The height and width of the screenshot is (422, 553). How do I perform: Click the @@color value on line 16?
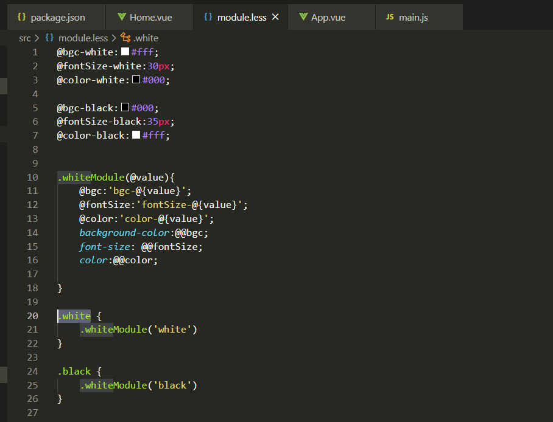coord(133,260)
